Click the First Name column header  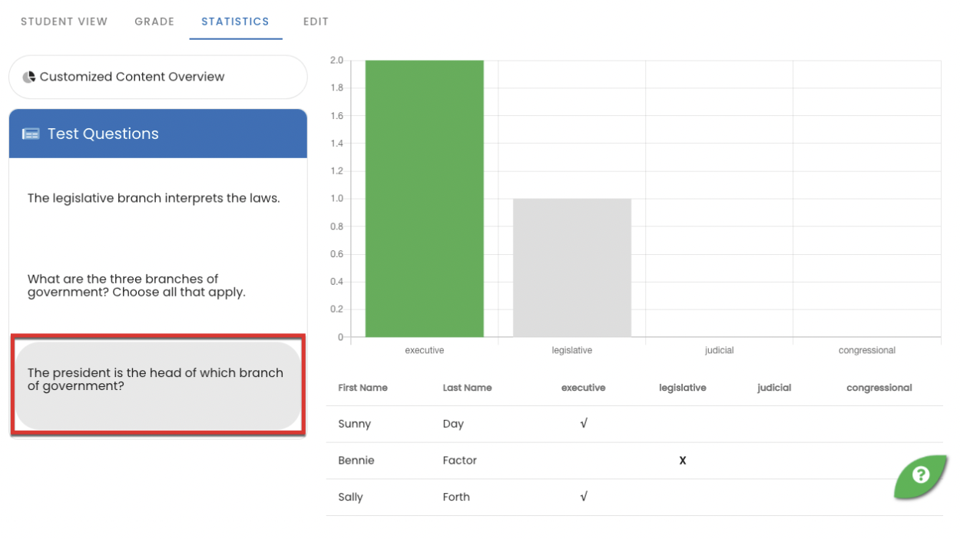(362, 388)
